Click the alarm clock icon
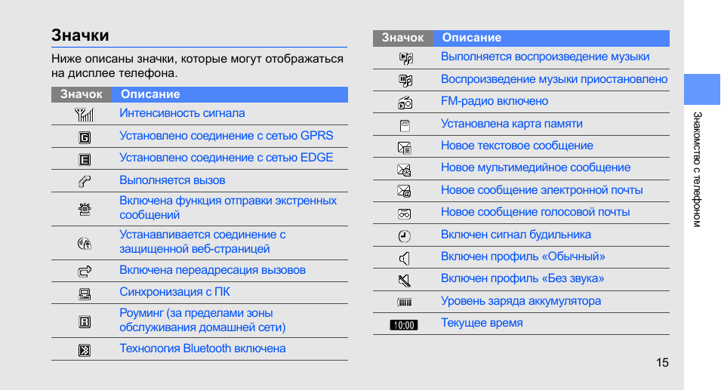This screenshot has height=390, width=721. [404, 236]
